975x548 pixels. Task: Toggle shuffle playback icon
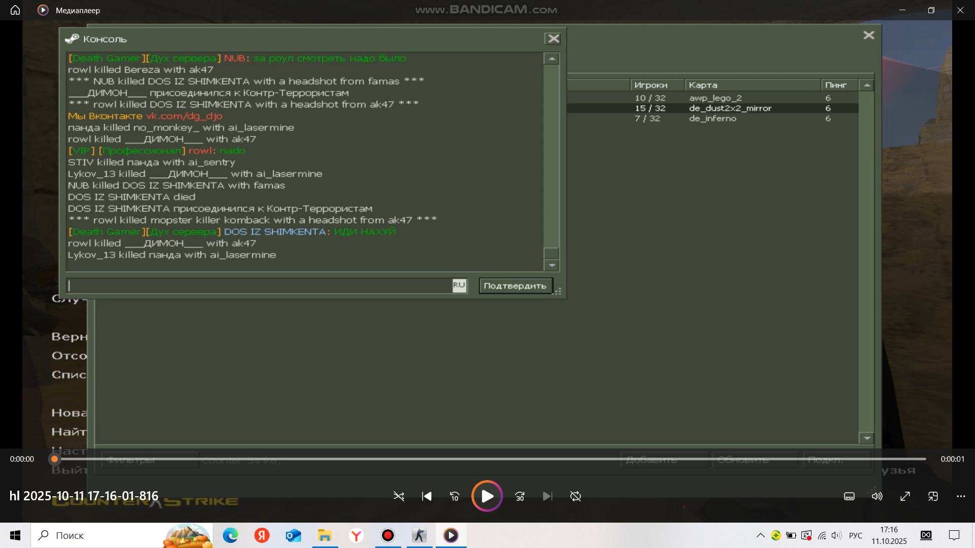click(399, 496)
